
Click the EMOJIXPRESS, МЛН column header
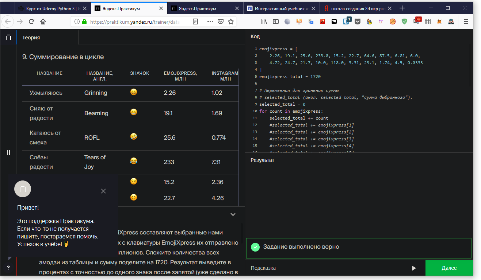click(180, 76)
